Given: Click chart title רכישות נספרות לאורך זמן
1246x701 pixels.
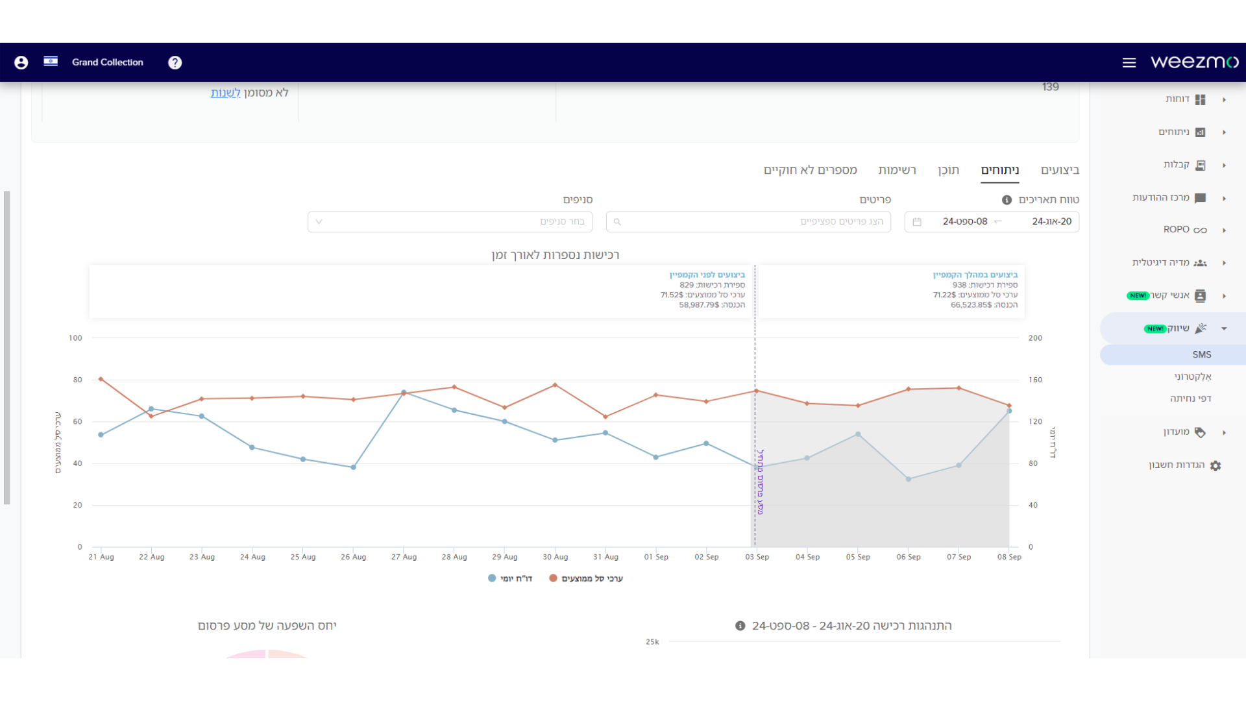Looking at the screenshot, I should click(x=556, y=255).
